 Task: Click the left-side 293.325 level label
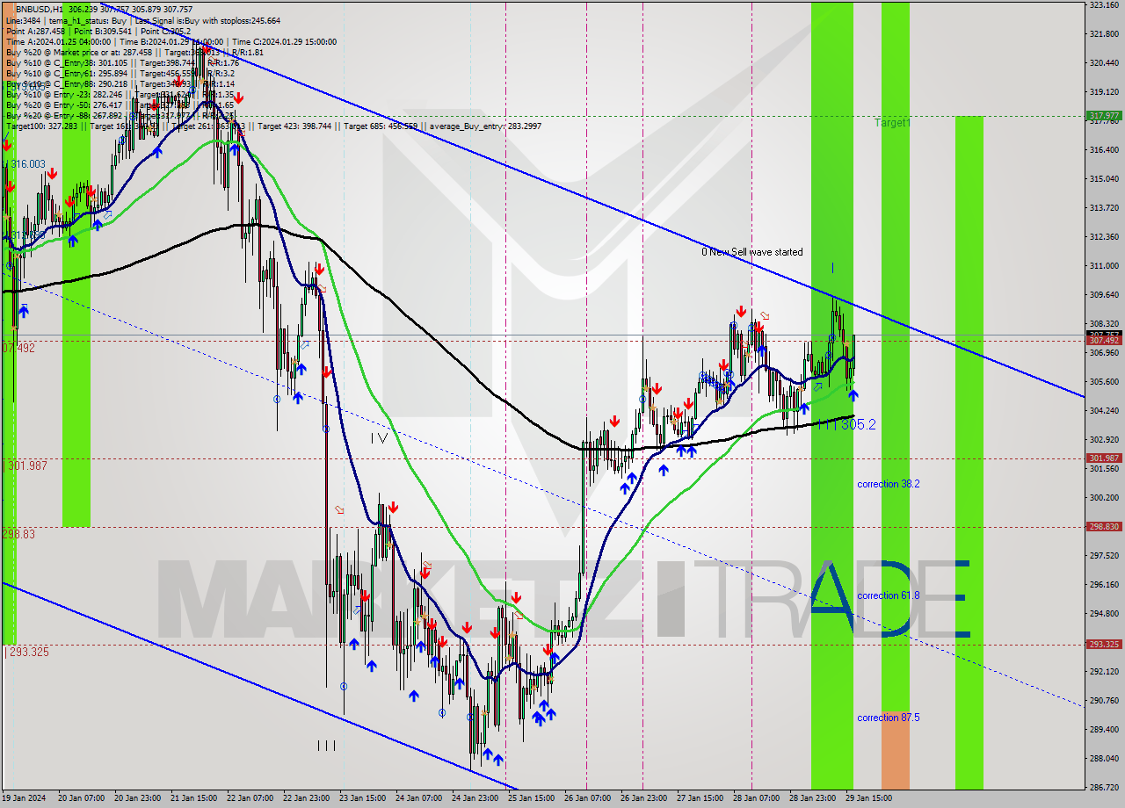(x=27, y=652)
